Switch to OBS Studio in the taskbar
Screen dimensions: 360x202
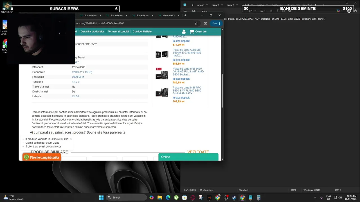[x=226, y=198]
